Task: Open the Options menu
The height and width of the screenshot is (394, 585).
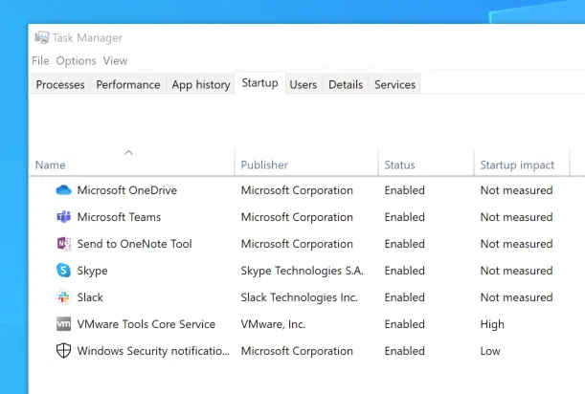Action: [76, 60]
